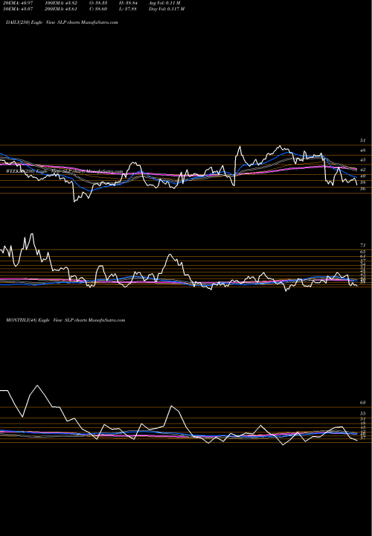The image size is (372, 536).
Task: Click the weekly chart's highest price peak
Action: [32, 234]
